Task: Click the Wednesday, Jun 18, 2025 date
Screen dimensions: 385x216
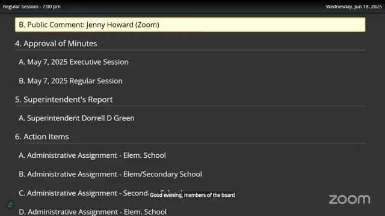Action: pos(354,7)
